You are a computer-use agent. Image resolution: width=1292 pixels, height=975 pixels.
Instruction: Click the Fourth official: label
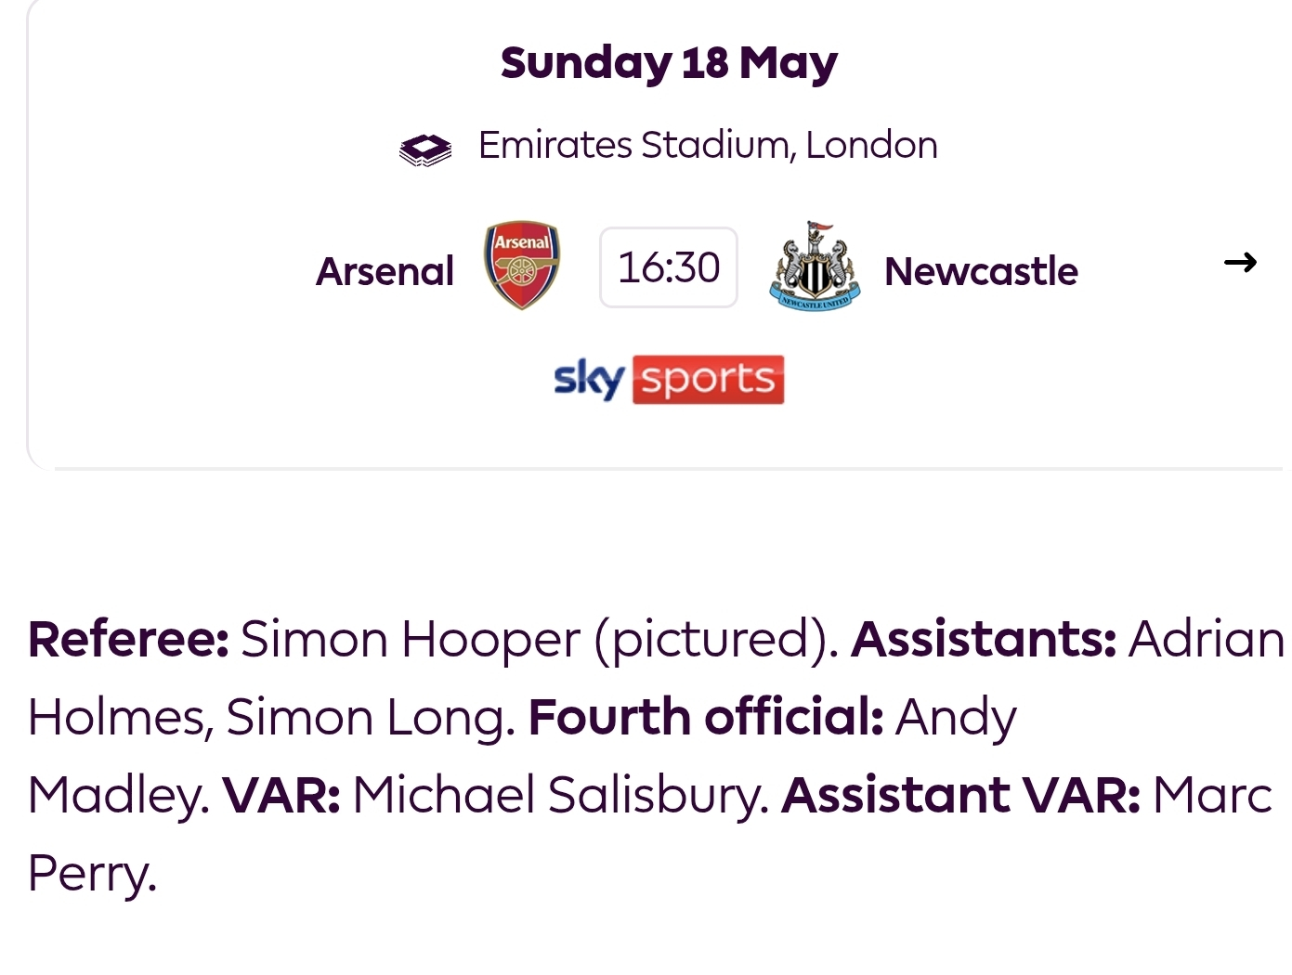[706, 717]
